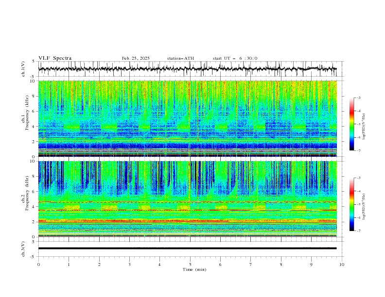
Task: Click the "-5" label on ch.2 colorbar
Action: pos(359,204)
